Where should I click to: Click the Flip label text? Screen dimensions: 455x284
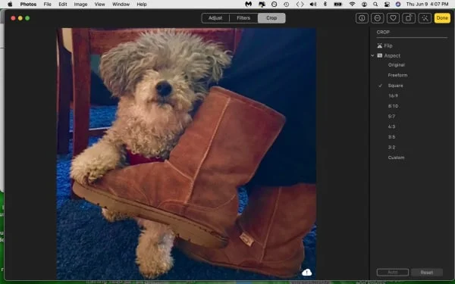pos(388,45)
